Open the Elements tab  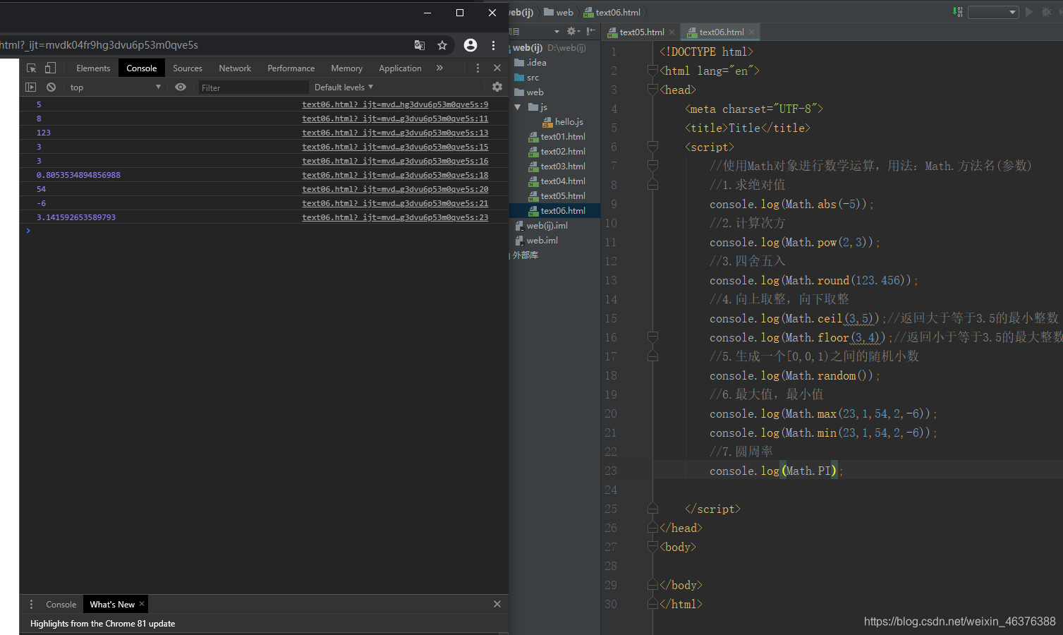click(93, 68)
